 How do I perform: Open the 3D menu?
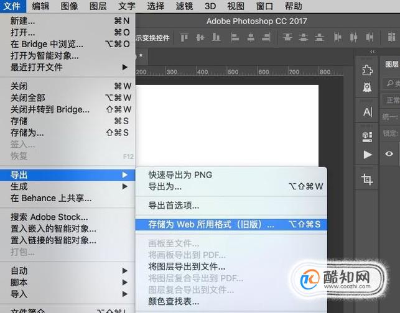[x=210, y=6]
